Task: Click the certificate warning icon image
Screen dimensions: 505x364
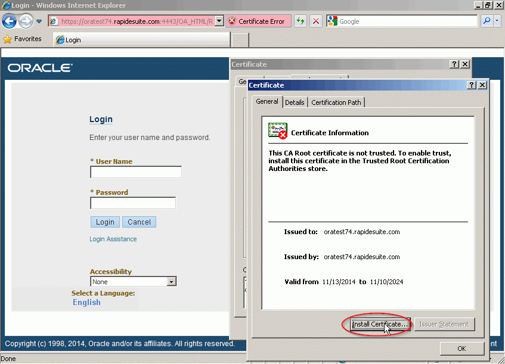Action: [x=278, y=131]
